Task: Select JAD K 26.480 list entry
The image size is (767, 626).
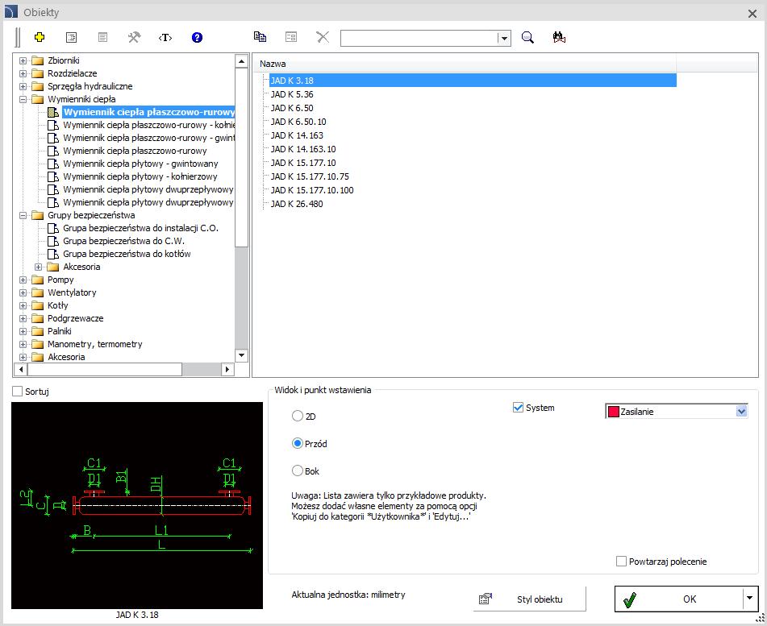Action: click(x=297, y=204)
